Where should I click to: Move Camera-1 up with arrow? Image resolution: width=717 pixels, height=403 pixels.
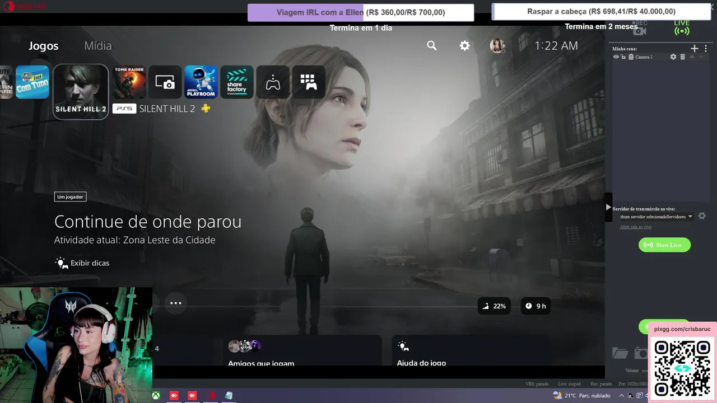pos(692,57)
